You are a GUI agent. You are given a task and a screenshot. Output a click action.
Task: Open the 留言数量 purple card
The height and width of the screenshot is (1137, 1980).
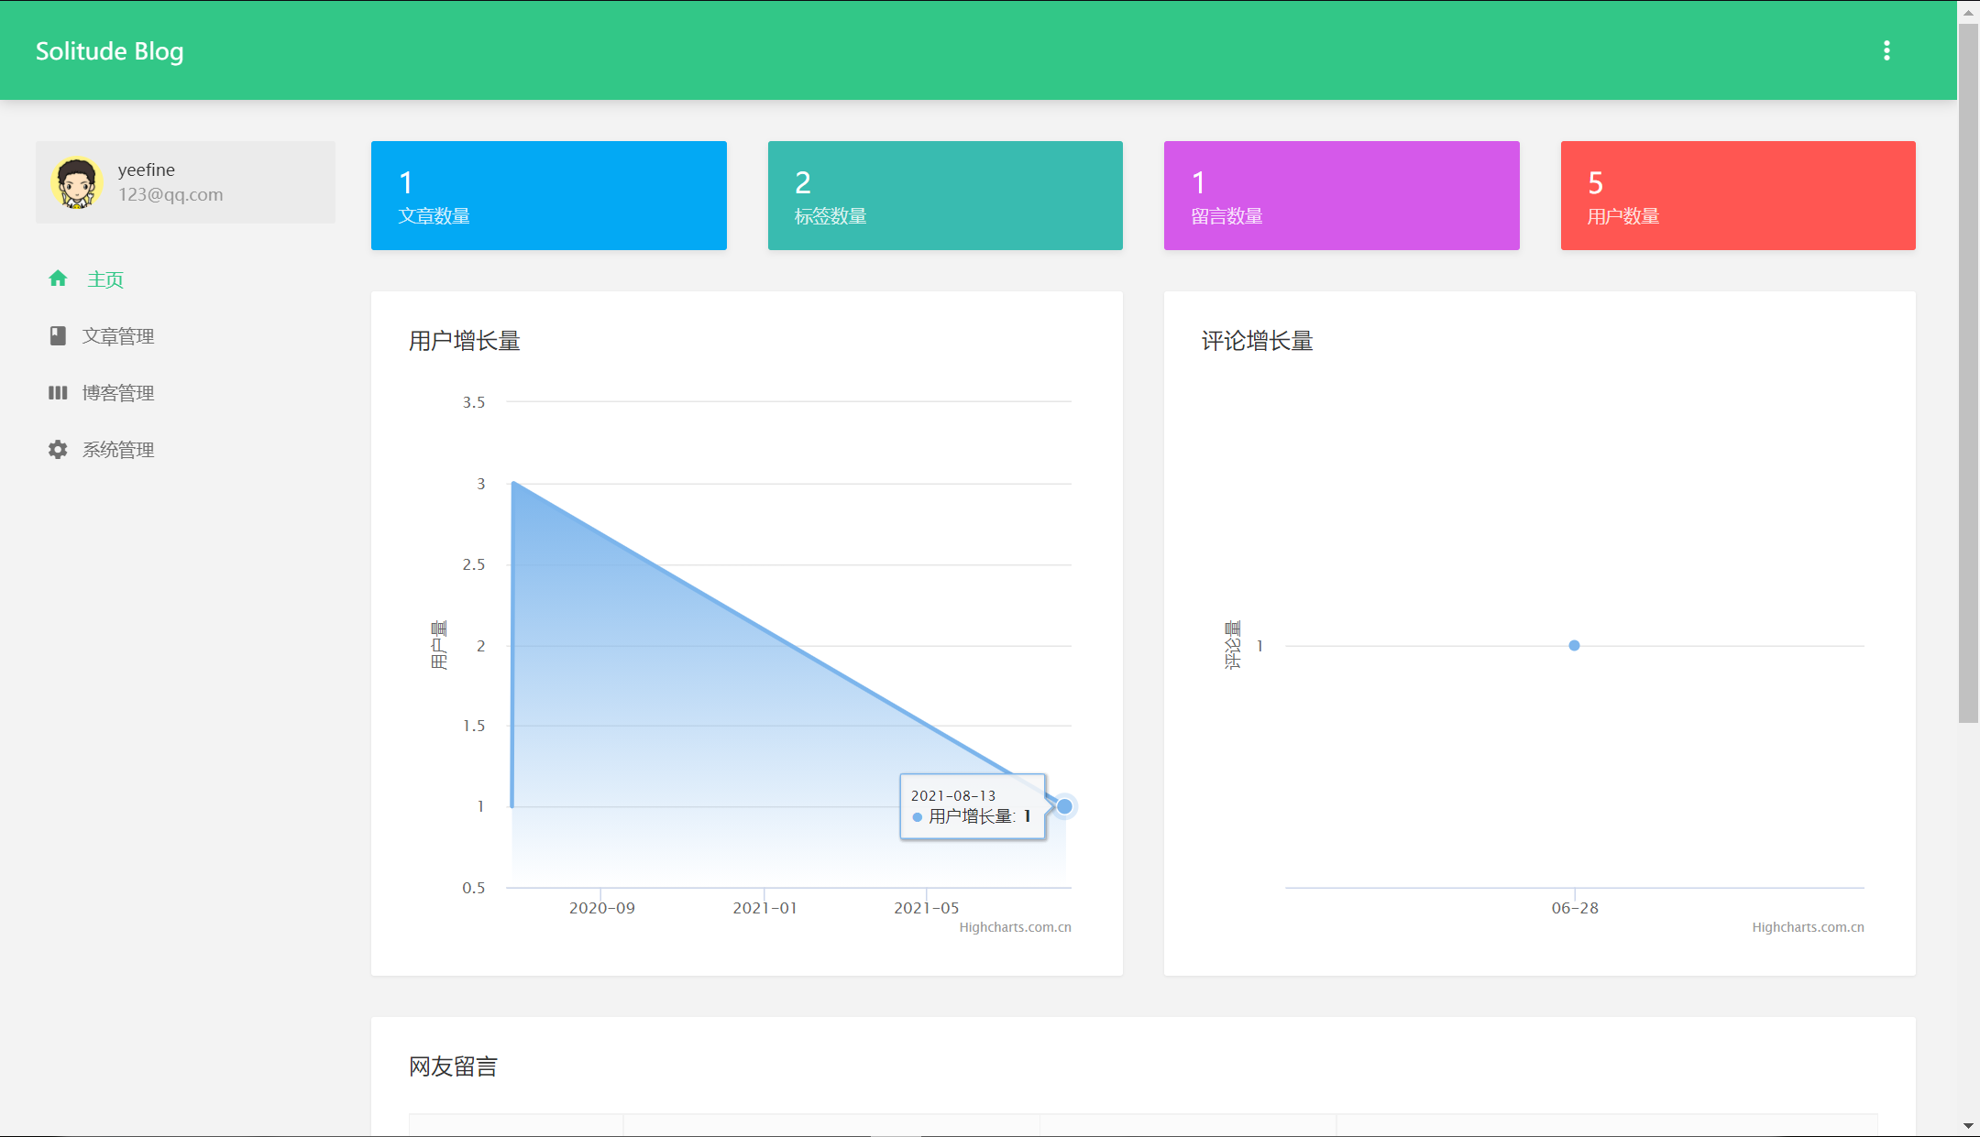tap(1341, 195)
